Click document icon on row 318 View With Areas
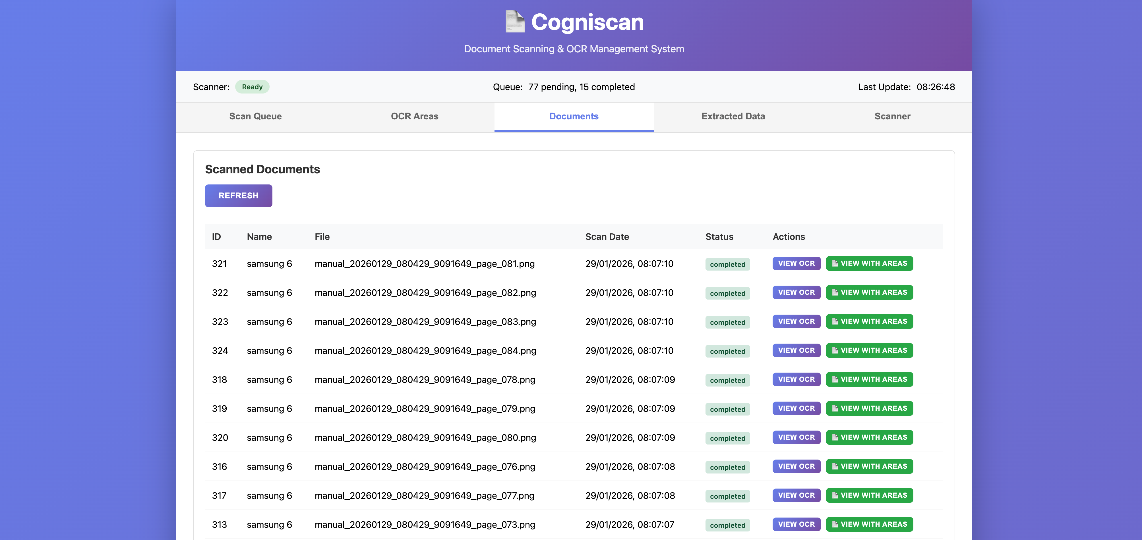 (835, 379)
